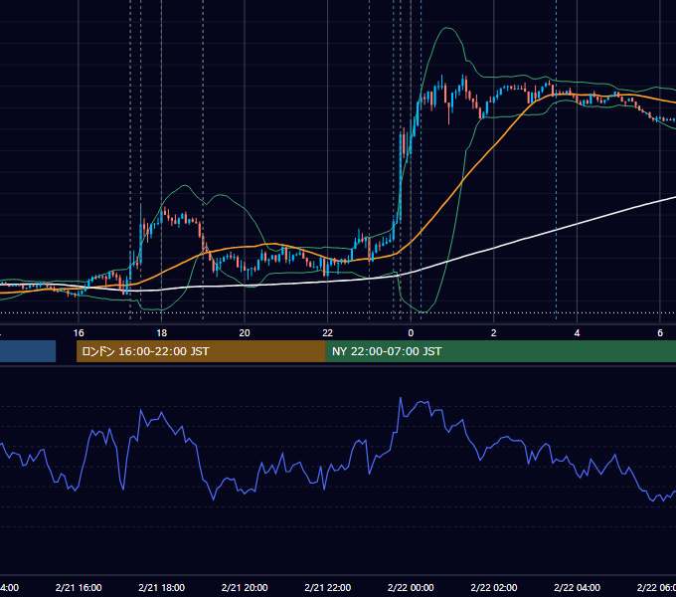This screenshot has width=676, height=597.
Task: Click hour label 2 on upper axis
Action: [x=494, y=333]
